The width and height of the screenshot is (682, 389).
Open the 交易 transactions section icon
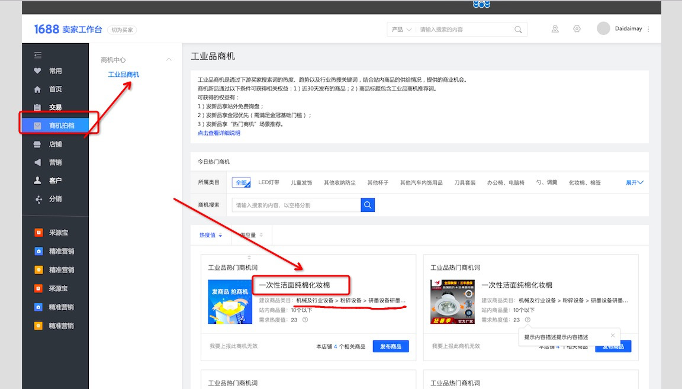pyautogui.click(x=37, y=107)
